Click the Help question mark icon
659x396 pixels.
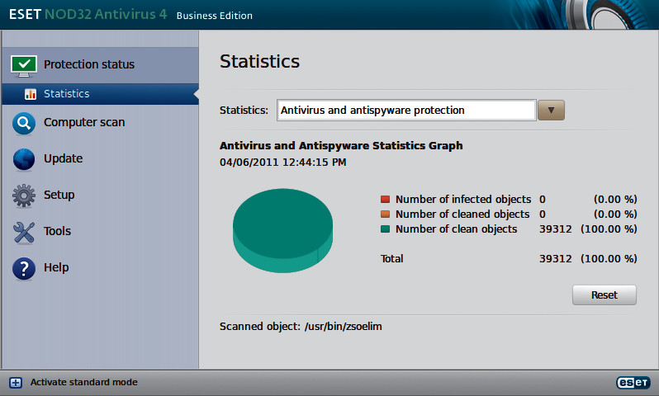pyautogui.click(x=24, y=268)
